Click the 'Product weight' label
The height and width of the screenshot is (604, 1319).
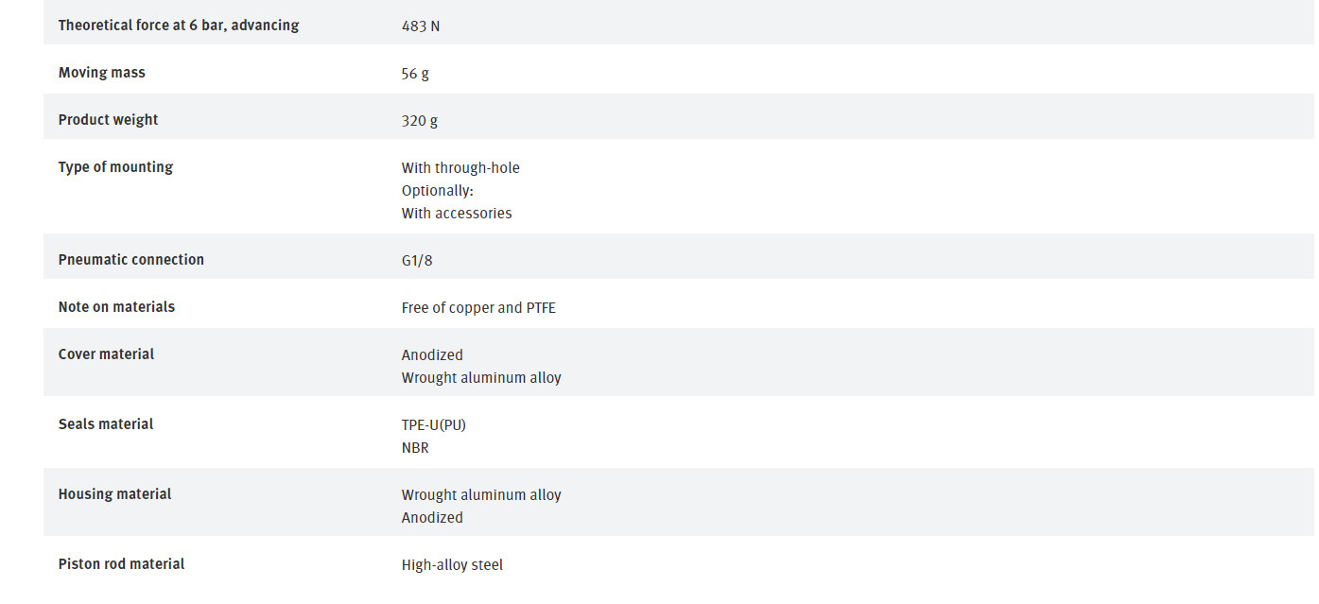point(108,120)
